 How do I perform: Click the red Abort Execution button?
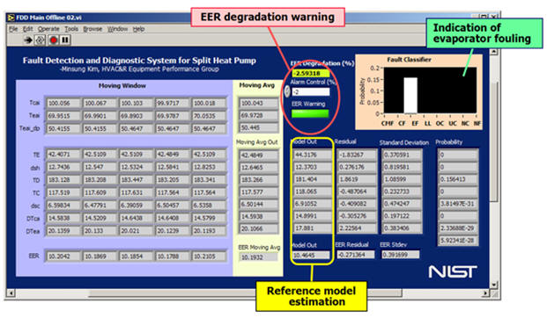tap(53, 40)
